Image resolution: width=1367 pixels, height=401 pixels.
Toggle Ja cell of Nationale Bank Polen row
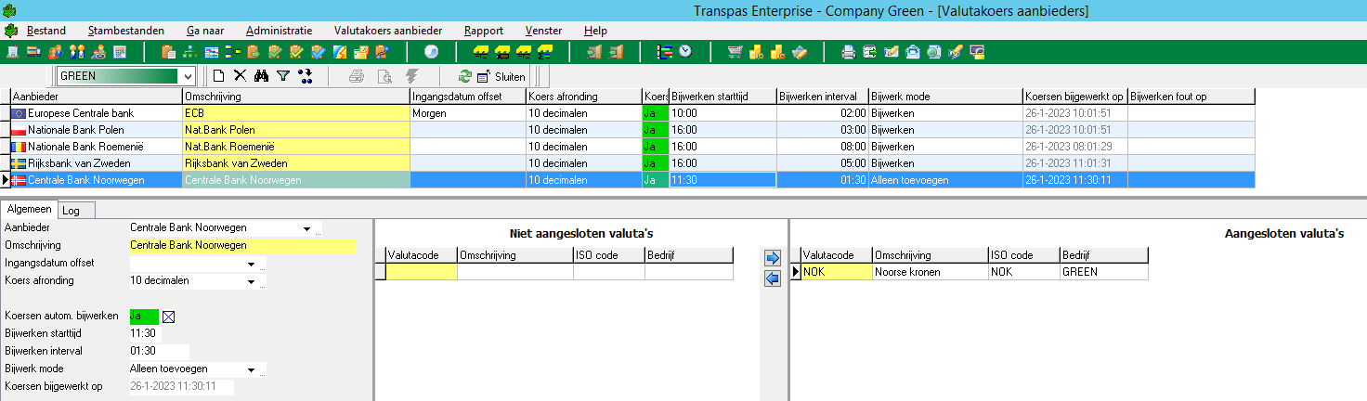tap(655, 130)
